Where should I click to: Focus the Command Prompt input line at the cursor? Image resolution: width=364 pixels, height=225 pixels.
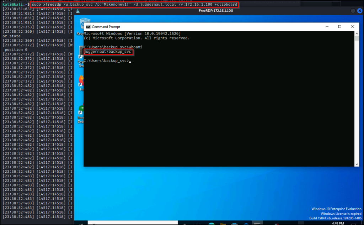click(130, 61)
